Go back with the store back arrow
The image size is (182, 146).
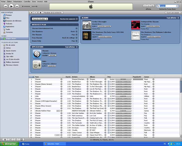pos(32,12)
